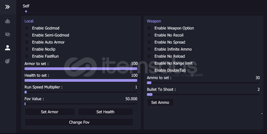Check Enable Auto Armor
Screen dimensions: 267x134
(x=27, y=42)
